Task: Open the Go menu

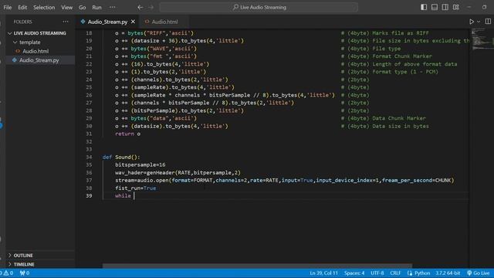Action: [83, 7]
